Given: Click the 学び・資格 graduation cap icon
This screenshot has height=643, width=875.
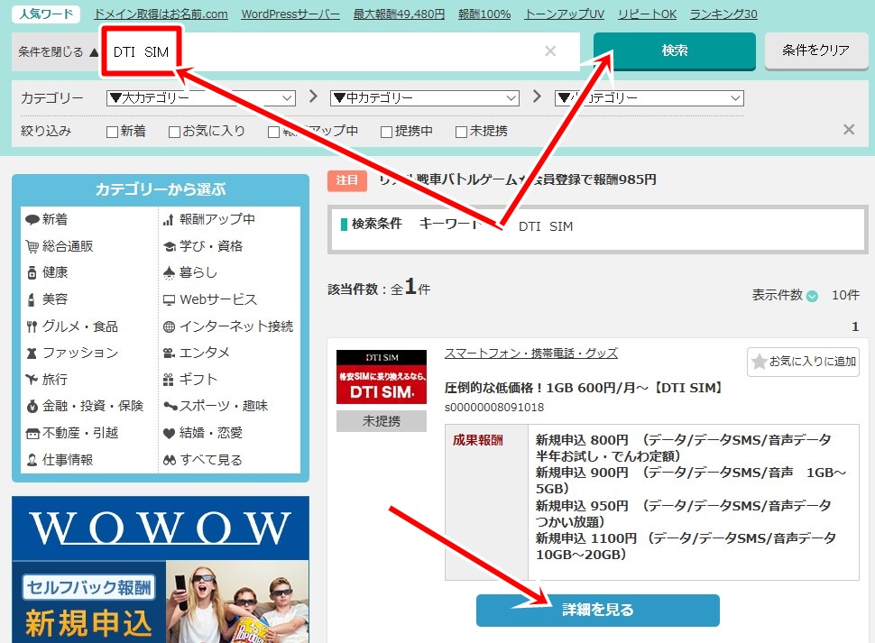Looking at the screenshot, I should click(170, 246).
